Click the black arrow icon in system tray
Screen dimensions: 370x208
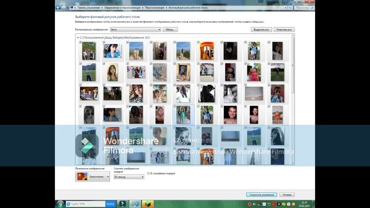coord(279,204)
